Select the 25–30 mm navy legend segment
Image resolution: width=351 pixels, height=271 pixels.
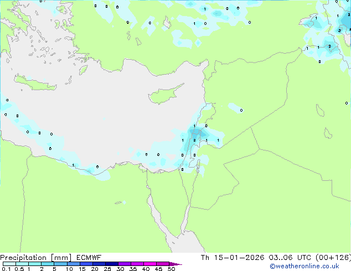pyautogui.click(x=111, y=264)
